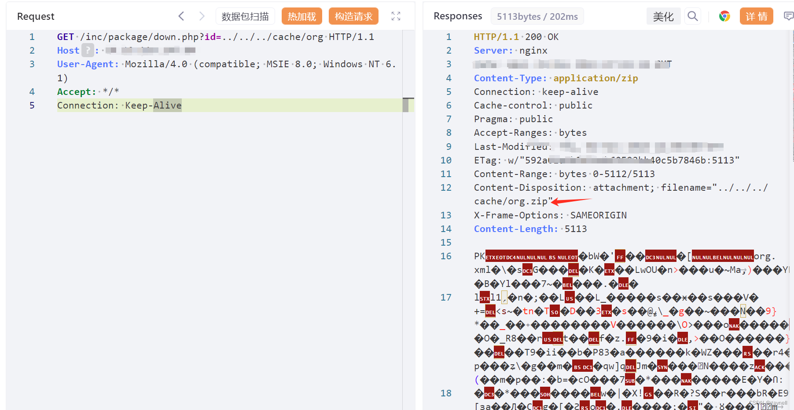
Task: Click the Accept: */* header line
Action: (x=88, y=91)
